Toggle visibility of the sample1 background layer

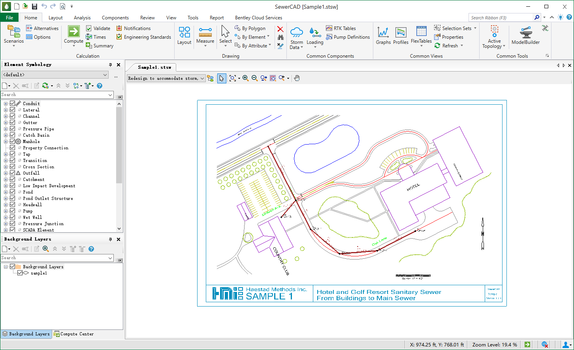tap(21, 273)
